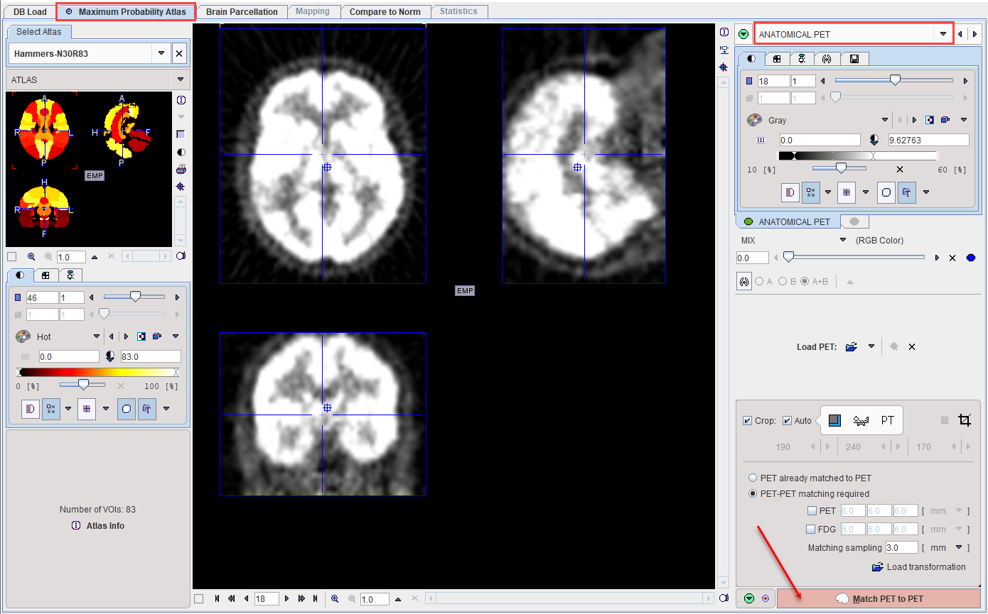Screen dimensions: 988x614
Task: Click the color palette icon beside Gray
Action: click(754, 120)
